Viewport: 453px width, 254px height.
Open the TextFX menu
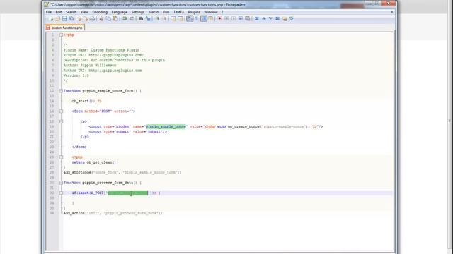[x=178, y=12]
